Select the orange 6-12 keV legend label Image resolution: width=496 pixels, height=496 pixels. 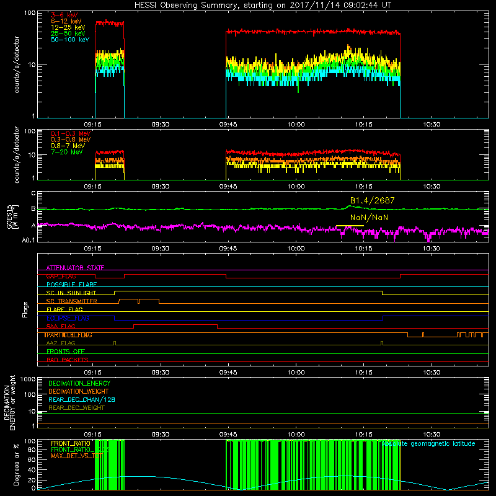click(66, 21)
